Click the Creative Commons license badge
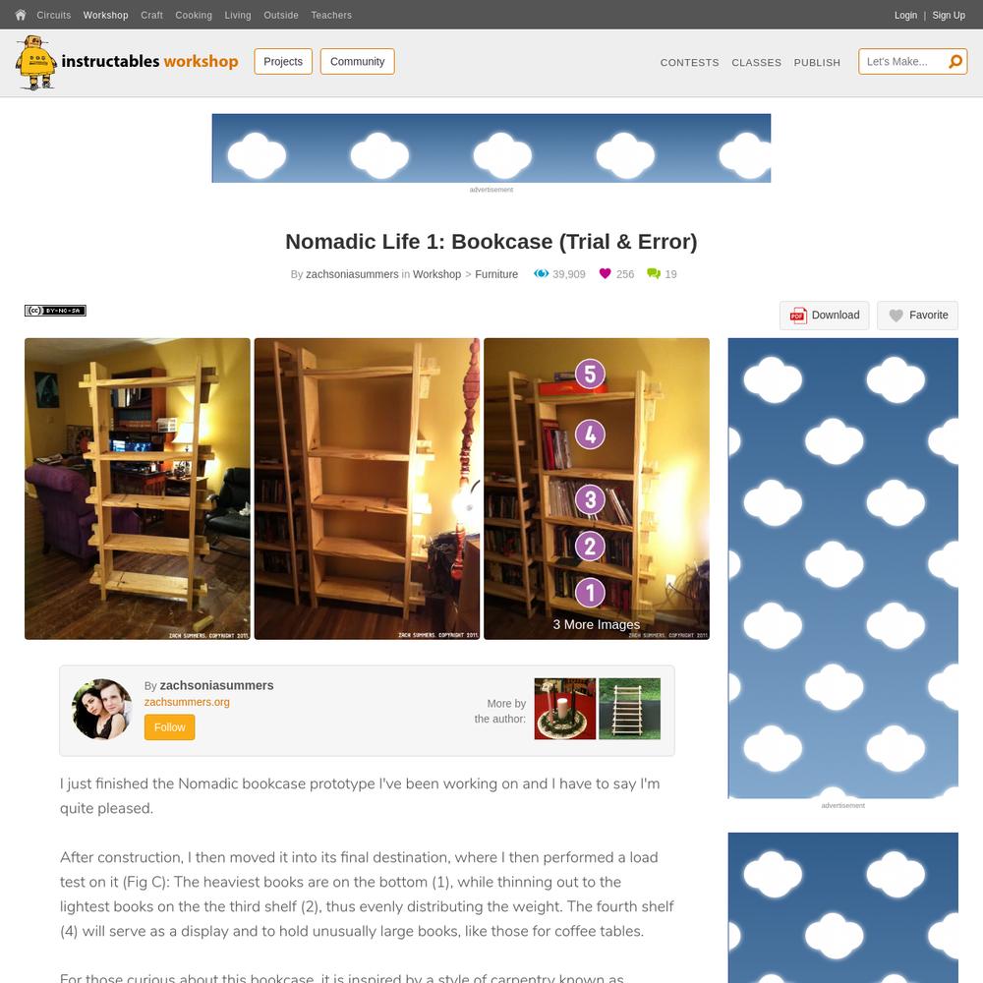 55,311
